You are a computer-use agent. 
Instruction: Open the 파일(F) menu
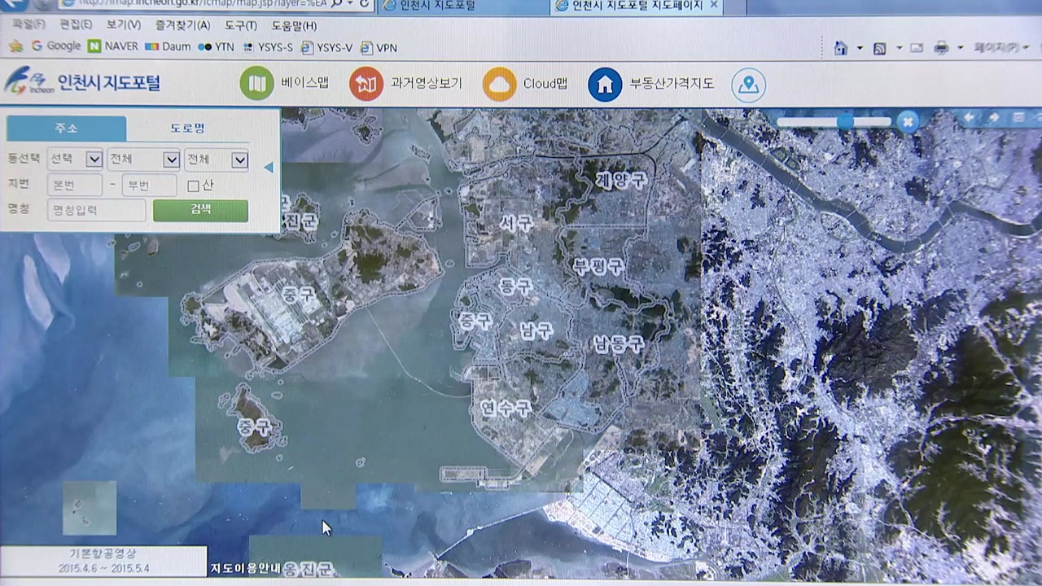[28, 24]
